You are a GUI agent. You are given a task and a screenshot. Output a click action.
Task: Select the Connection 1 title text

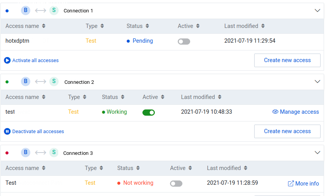[x=78, y=11]
